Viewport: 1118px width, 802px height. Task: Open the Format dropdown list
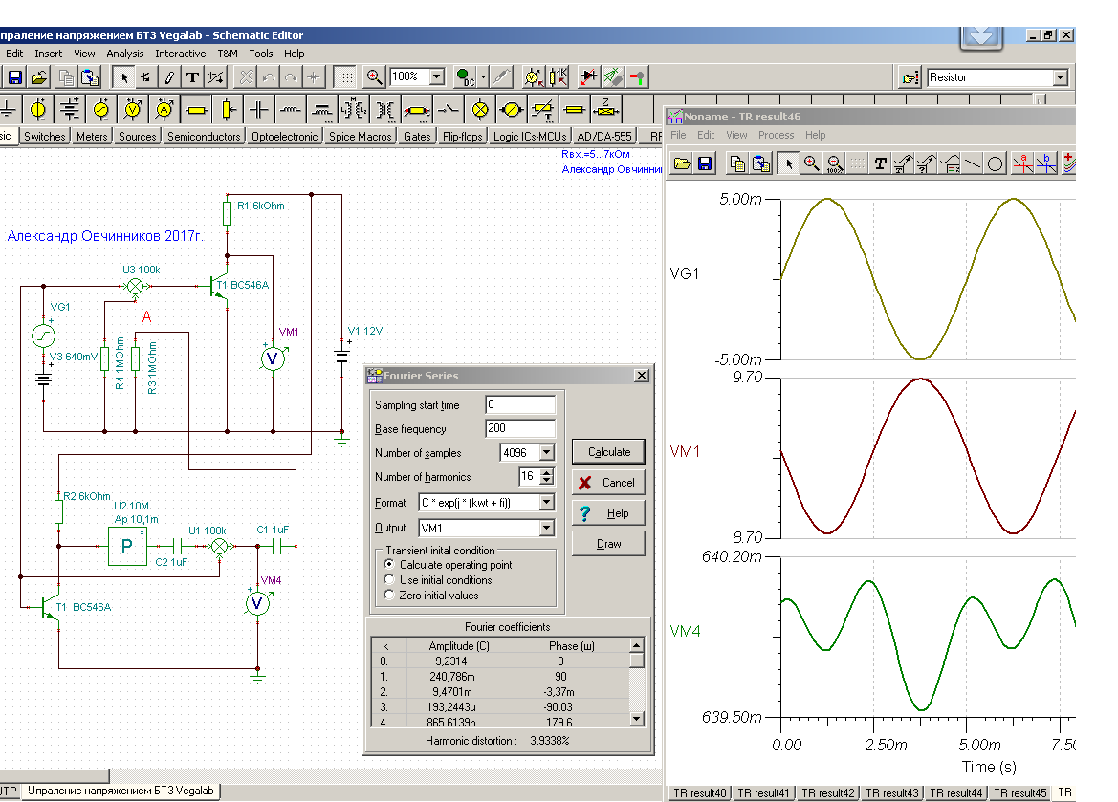click(x=546, y=503)
